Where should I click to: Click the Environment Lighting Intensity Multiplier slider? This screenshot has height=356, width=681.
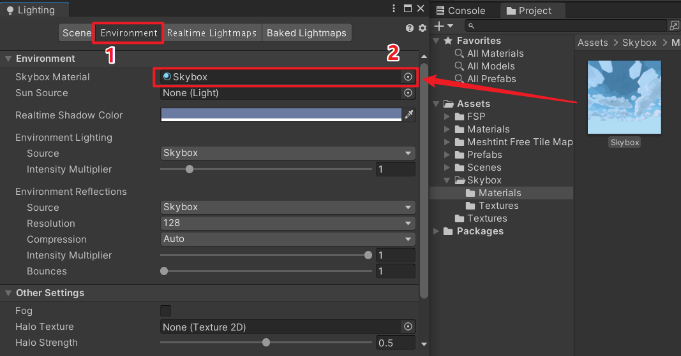pyautogui.click(x=266, y=169)
